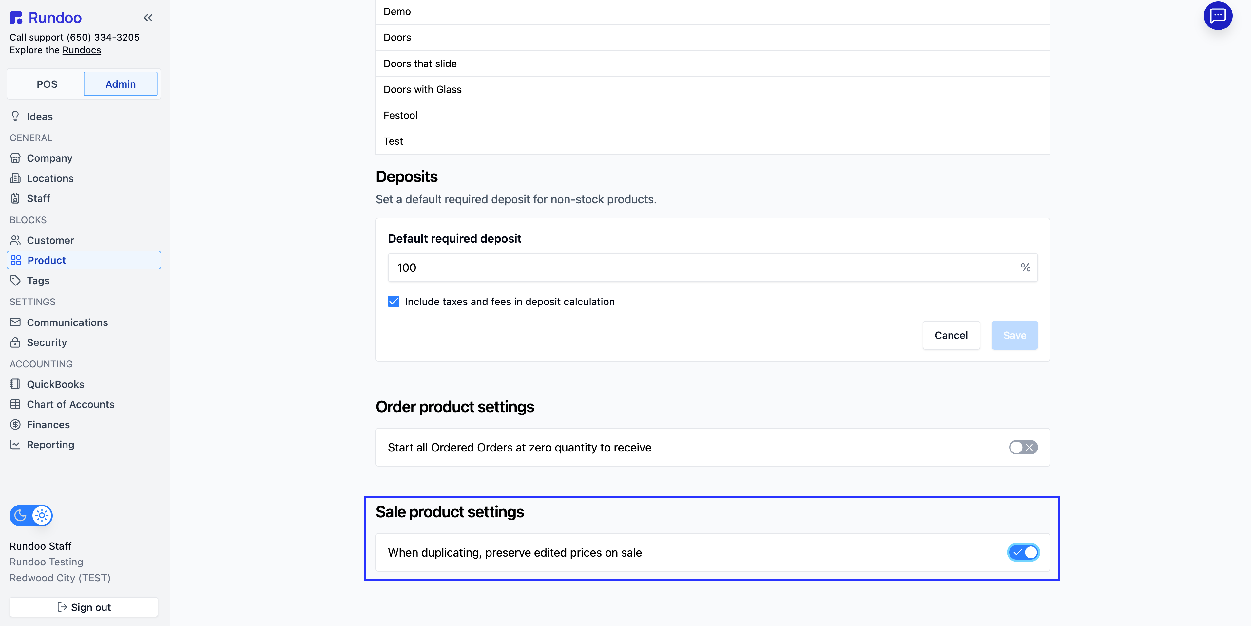1251x626 pixels.
Task: Click the Tags label icon
Action: pyautogui.click(x=15, y=281)
